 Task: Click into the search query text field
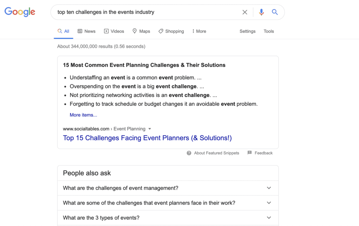[x=146, y=12]
